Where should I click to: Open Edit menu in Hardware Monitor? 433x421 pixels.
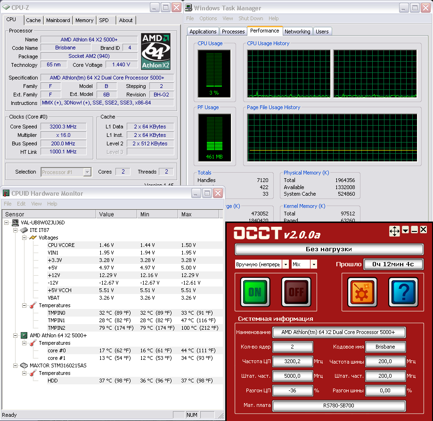pyautogui.click(x=21, y=204)
